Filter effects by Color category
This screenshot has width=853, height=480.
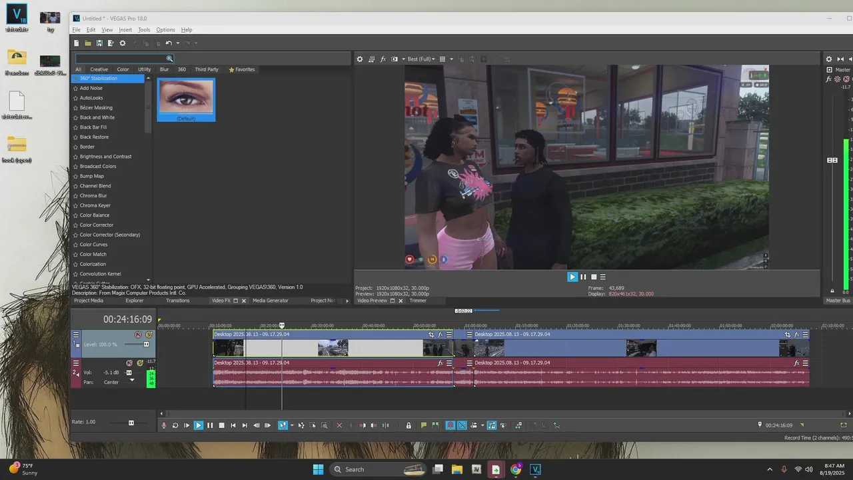coord(123,69)
